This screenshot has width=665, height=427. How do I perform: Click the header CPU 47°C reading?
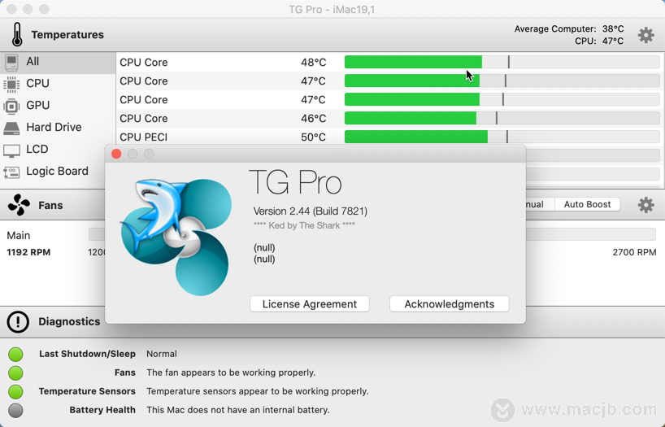point(599,41)
